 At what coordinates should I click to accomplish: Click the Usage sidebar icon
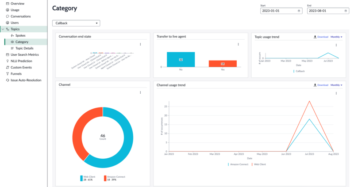point(8,10)
